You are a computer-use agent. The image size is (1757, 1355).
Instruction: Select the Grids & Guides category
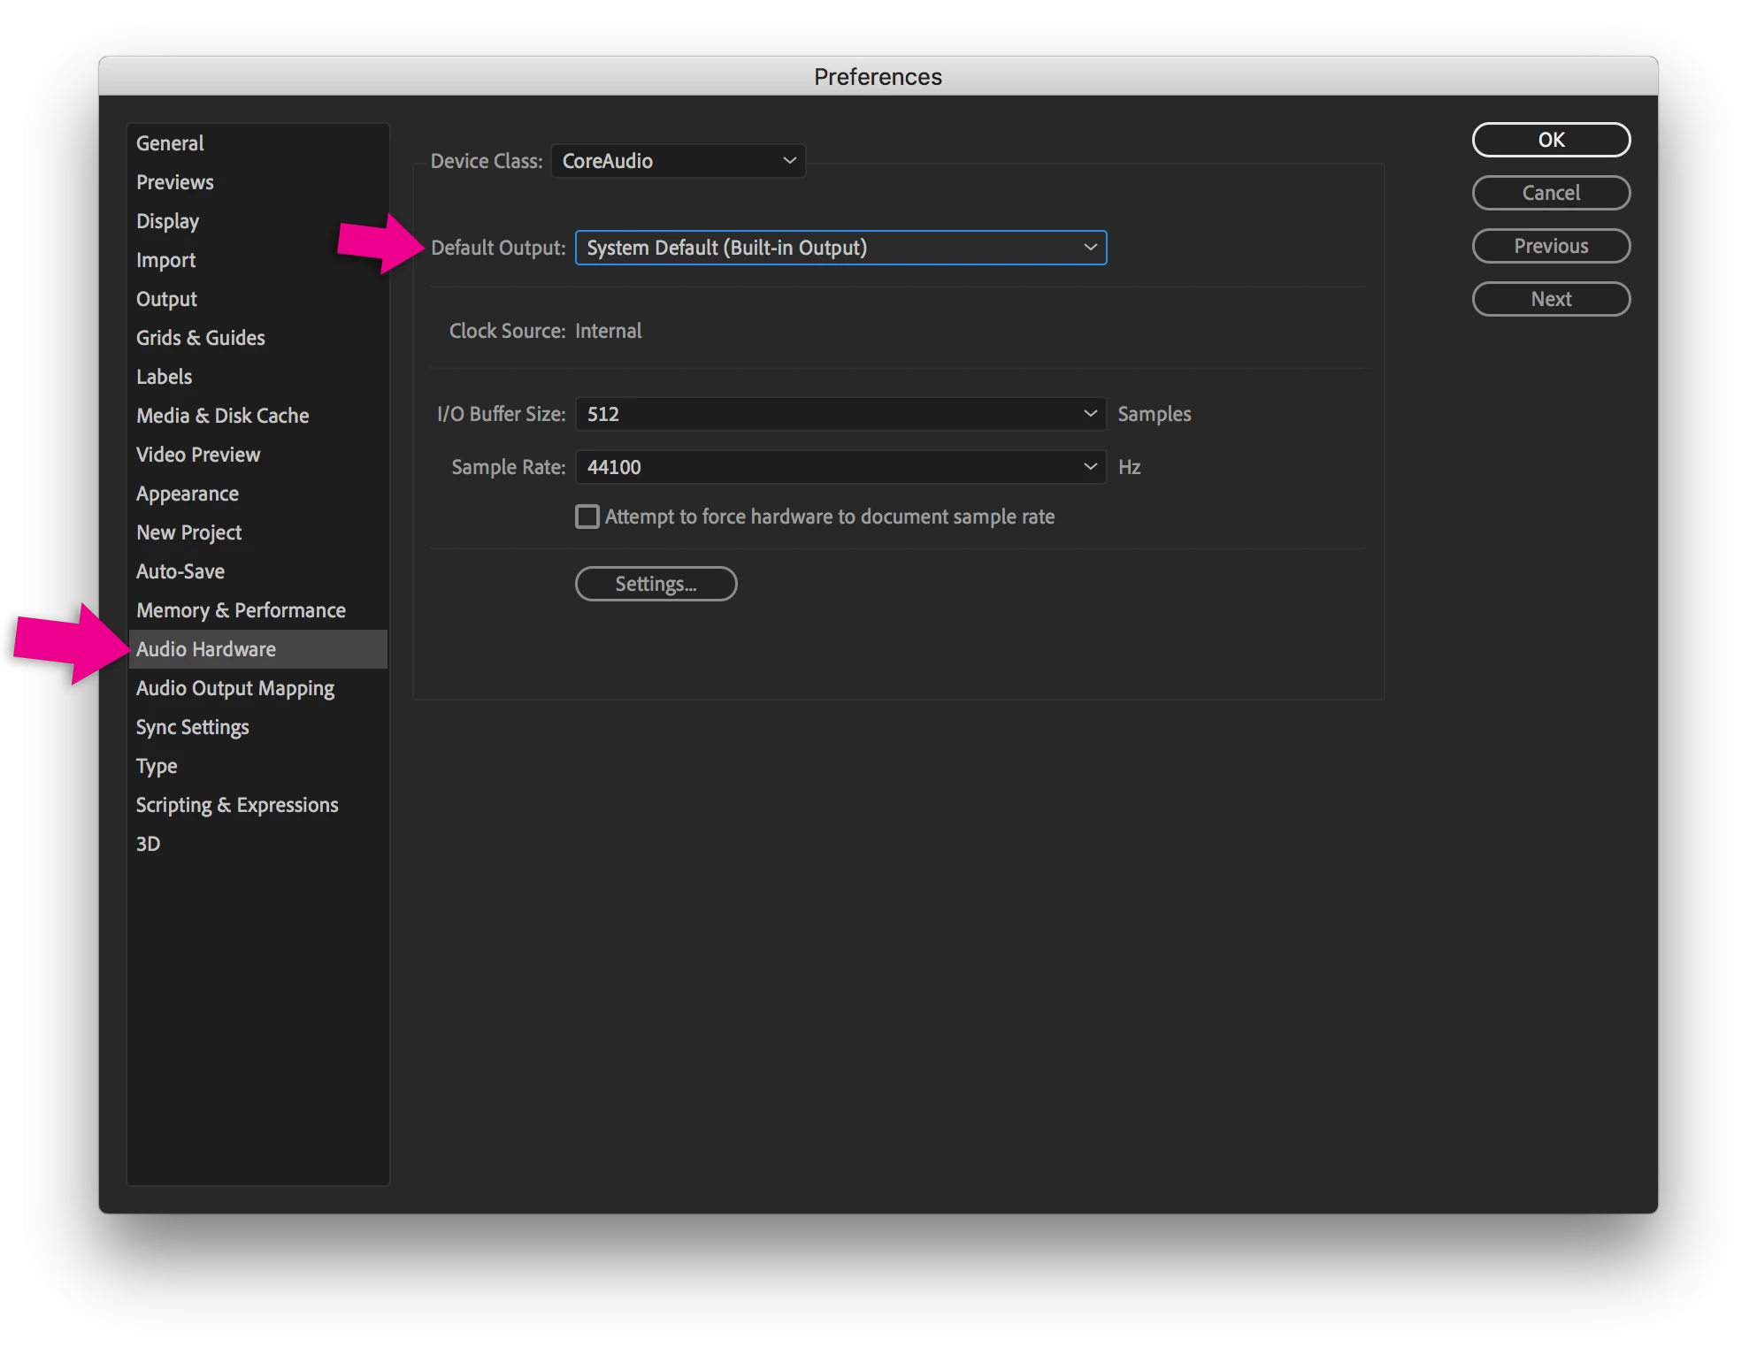click(201, 338)
